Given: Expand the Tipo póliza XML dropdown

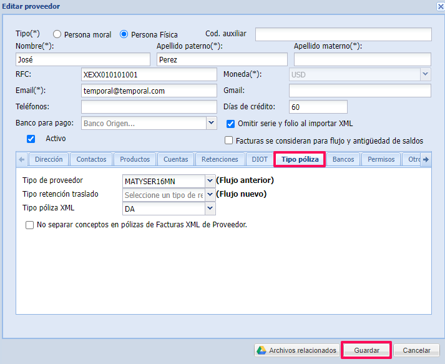Looking at the screenshot, I should [210, 209].
